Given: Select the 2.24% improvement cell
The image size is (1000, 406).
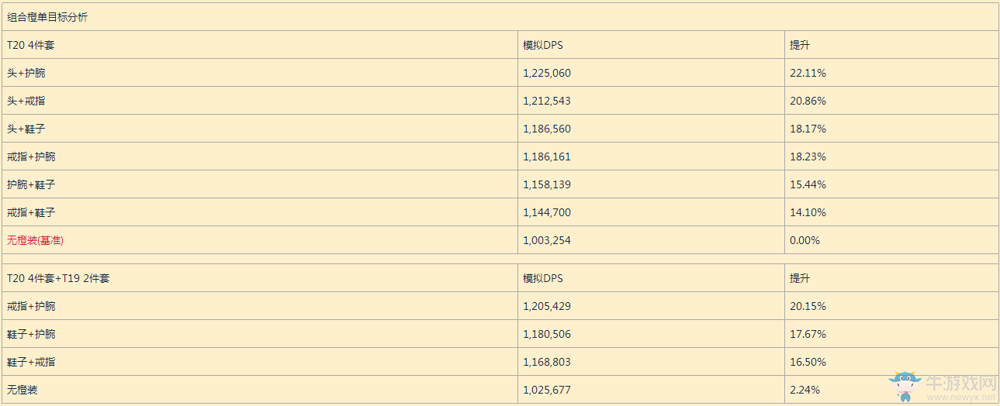Looking at the screenshot, I should click(x=804, y=390).
